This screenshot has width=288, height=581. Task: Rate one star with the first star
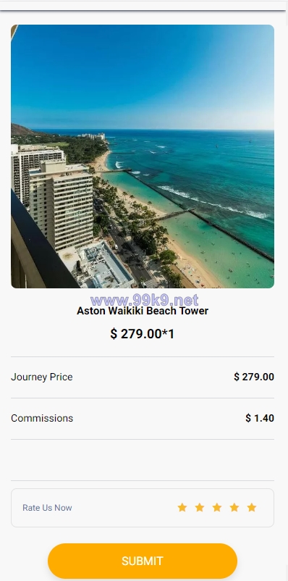pos(182,507)
